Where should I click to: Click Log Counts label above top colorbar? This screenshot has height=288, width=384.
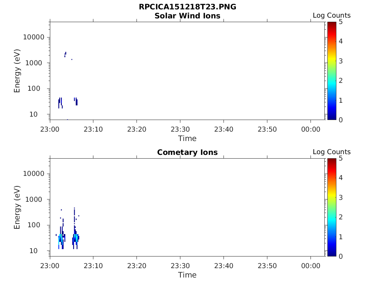click(331, 15)
